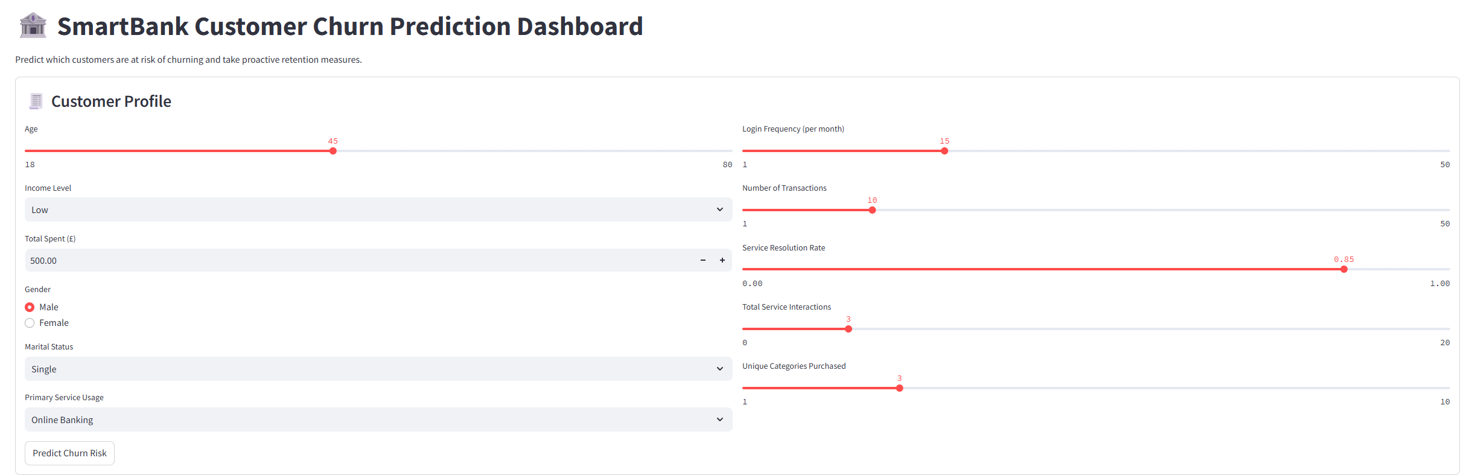
Task: Click the Income Level chevron arrow
Action: click(720, 209)
